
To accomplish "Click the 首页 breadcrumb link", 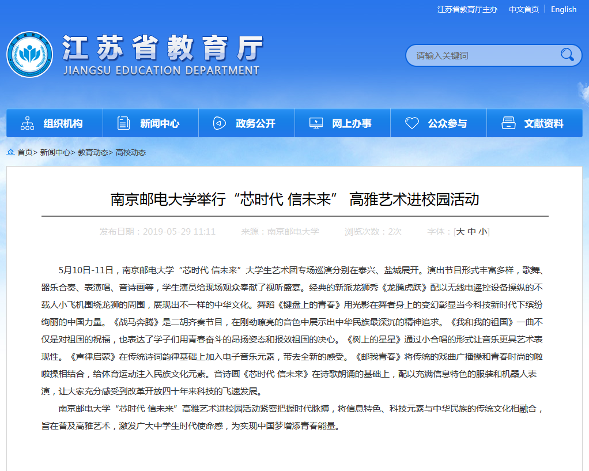I will coord(25,152).
